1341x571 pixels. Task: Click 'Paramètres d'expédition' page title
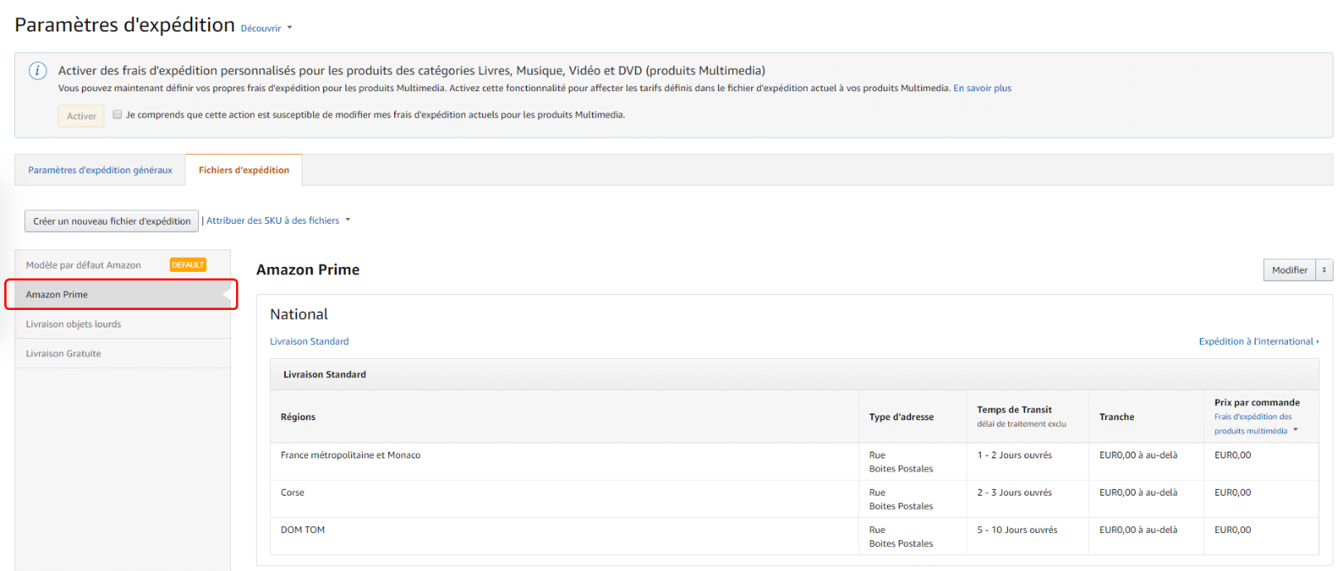[125, 25]
